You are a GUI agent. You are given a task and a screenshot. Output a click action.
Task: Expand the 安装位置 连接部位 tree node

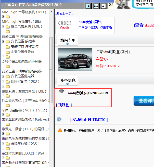click(3, 47)
